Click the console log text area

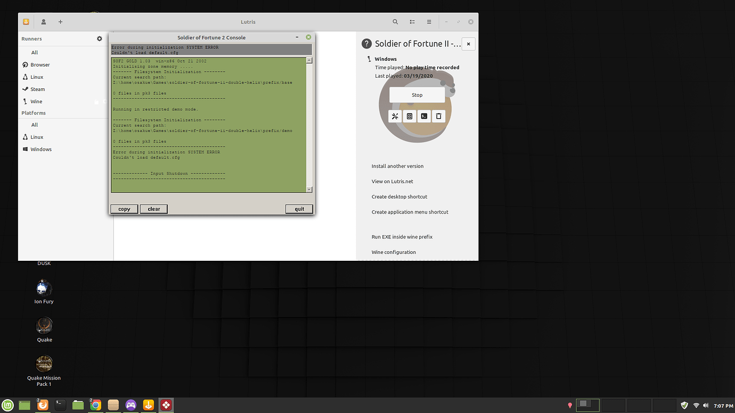point(209,125)
